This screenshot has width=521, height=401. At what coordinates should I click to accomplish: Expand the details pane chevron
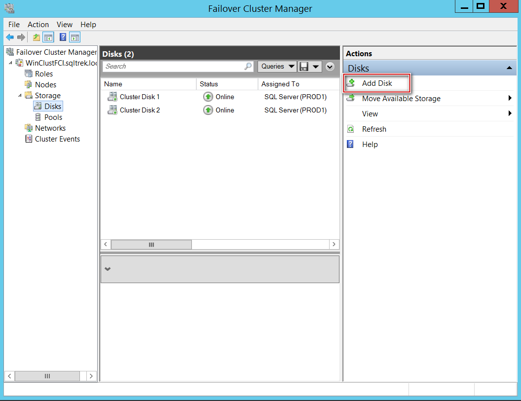(108, 269)
